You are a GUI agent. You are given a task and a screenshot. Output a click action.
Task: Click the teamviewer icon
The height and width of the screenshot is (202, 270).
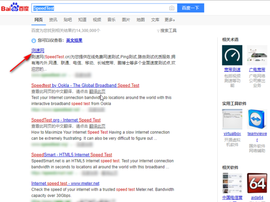click(x=257, y=119)
